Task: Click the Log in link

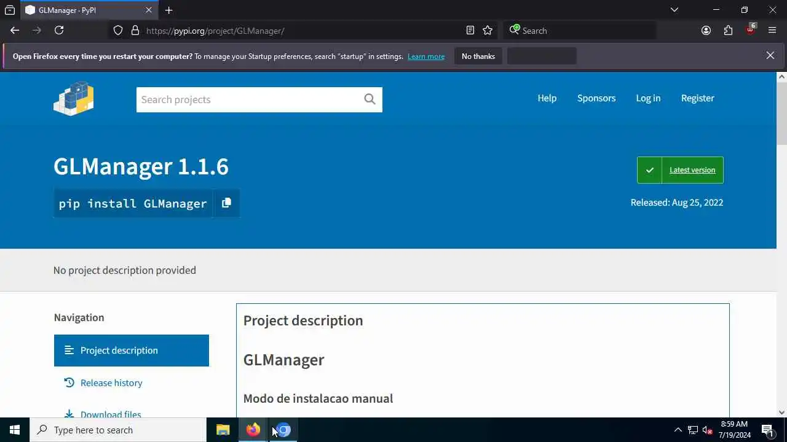Action: click(648, 98)
